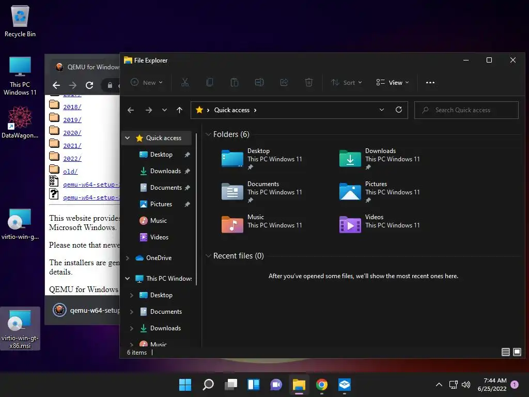
Task: Open recent locations dropdown arrow
Action: click(x=164, y=110)
